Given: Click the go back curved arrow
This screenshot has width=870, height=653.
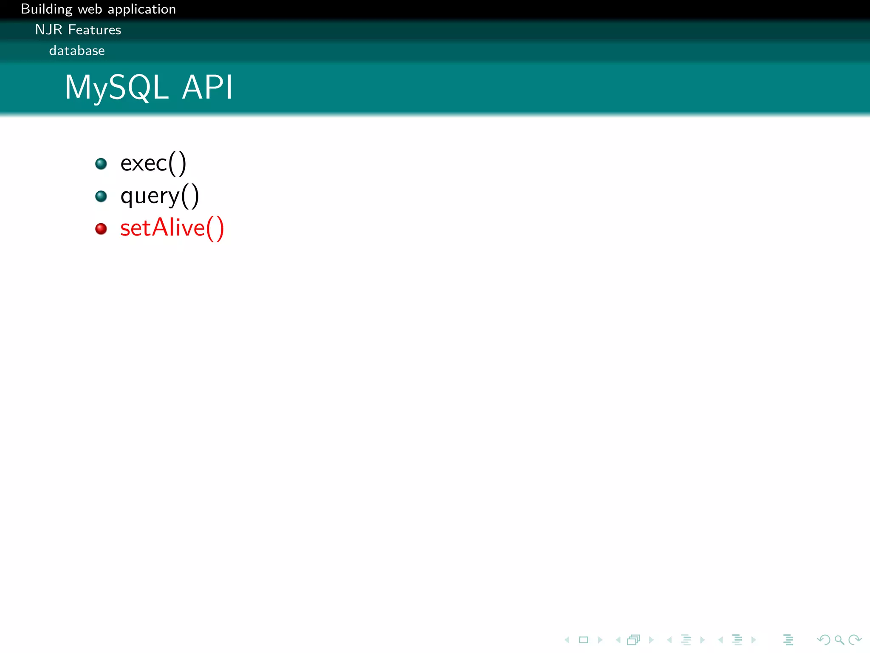Looking at the screenshot, I should [x=824, y=640].
